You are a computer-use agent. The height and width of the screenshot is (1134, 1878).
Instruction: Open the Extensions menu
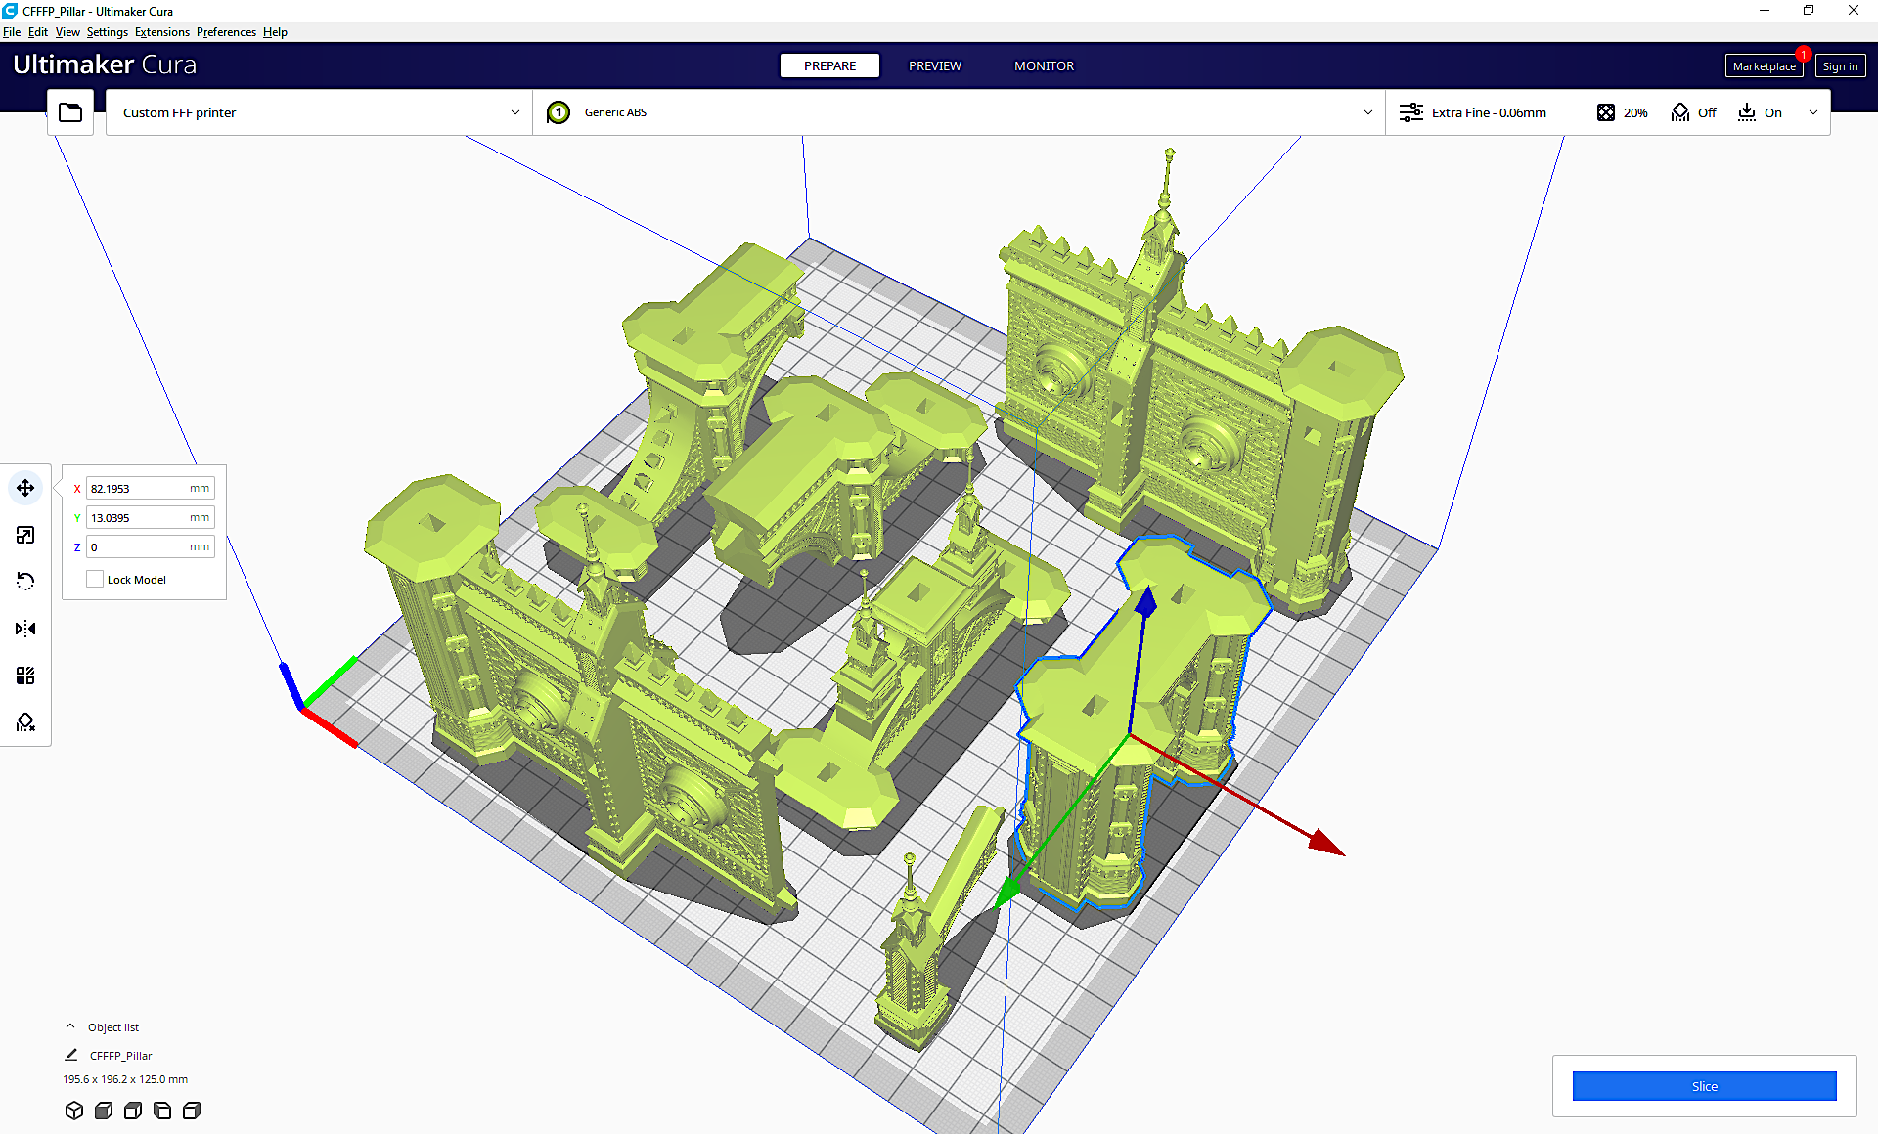coord(161,32)
